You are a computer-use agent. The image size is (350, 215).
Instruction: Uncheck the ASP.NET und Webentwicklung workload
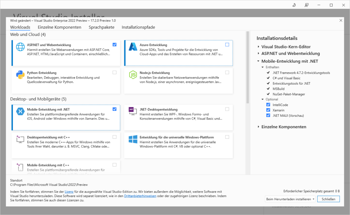click(114, 44)
